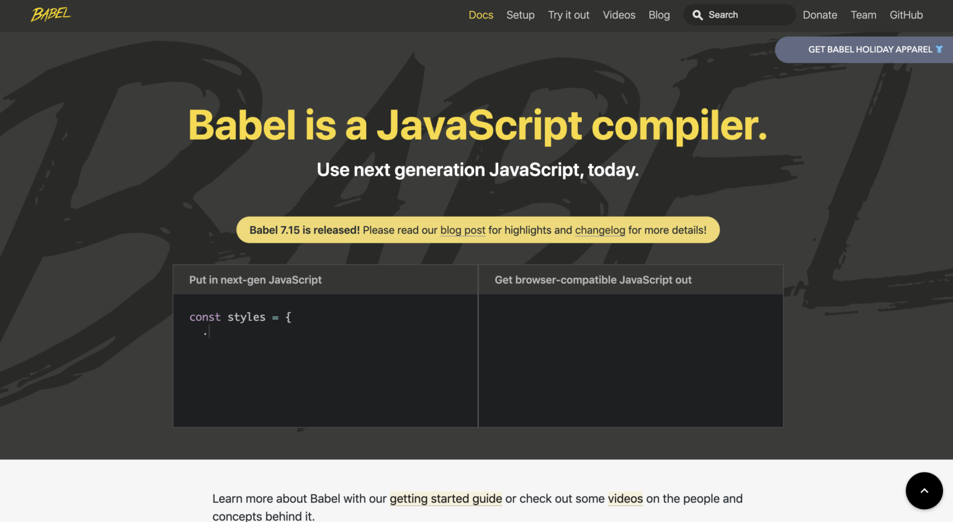Focus the Search input field
This screenshot has height=522, width=953.
pyautogui.click(x=740, y=15)
